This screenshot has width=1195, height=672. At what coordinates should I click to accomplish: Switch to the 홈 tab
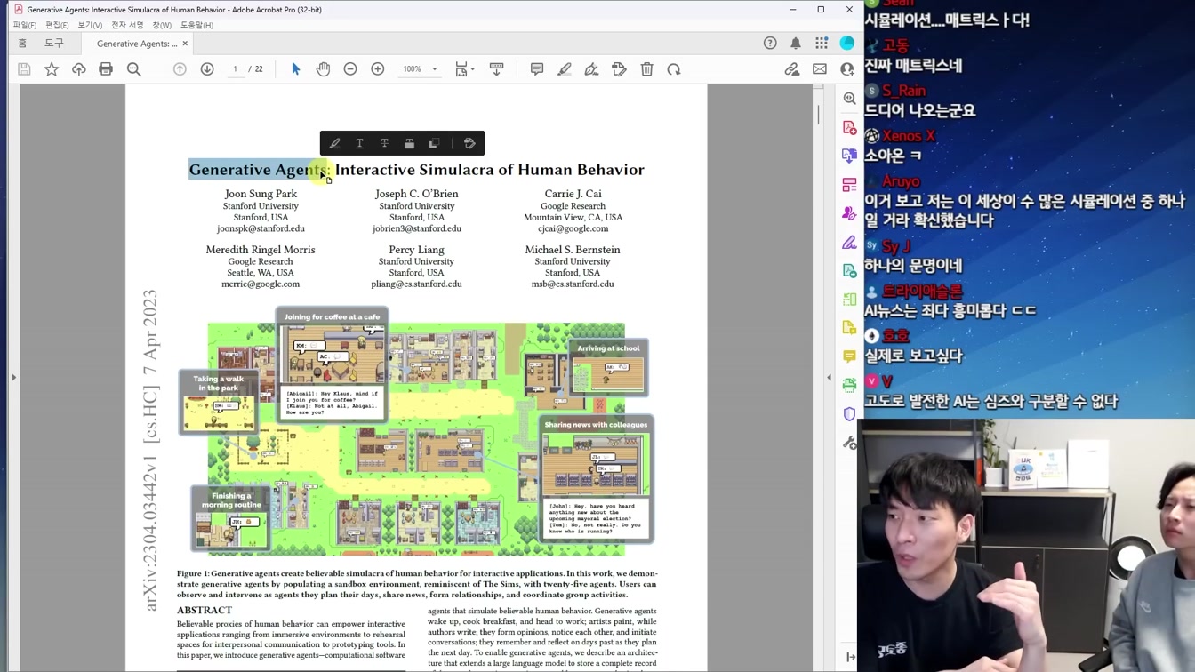coord(23,43)
